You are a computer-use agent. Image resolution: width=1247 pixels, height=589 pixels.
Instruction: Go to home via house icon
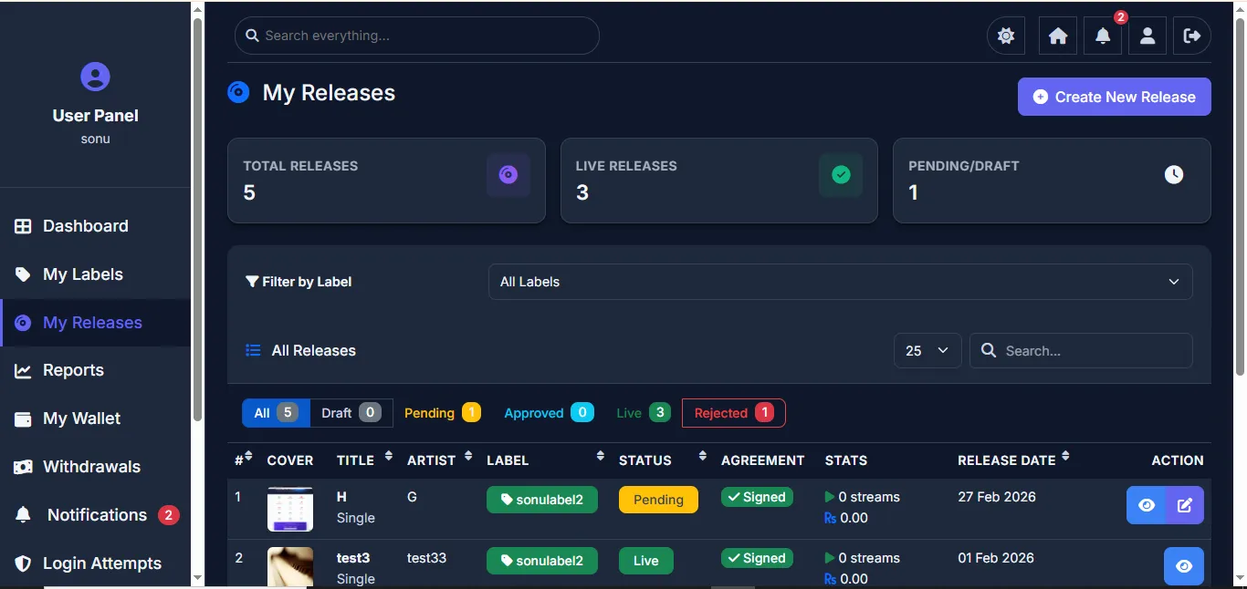pos(1058,36)
